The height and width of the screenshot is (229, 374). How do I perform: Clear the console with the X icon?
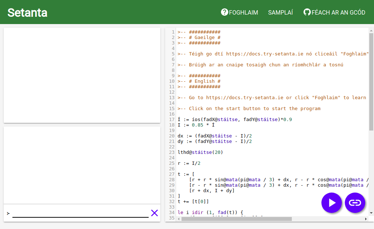click(x=154, y=213)
